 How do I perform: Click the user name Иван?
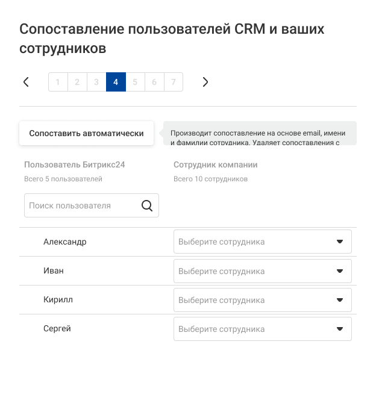(54, 271)
